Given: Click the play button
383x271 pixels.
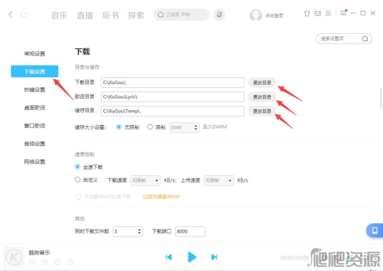Looking at the screenshot, I should click(191, 257).
